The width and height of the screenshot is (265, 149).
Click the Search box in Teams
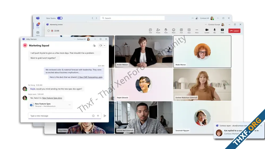click(x=132, y=18)
